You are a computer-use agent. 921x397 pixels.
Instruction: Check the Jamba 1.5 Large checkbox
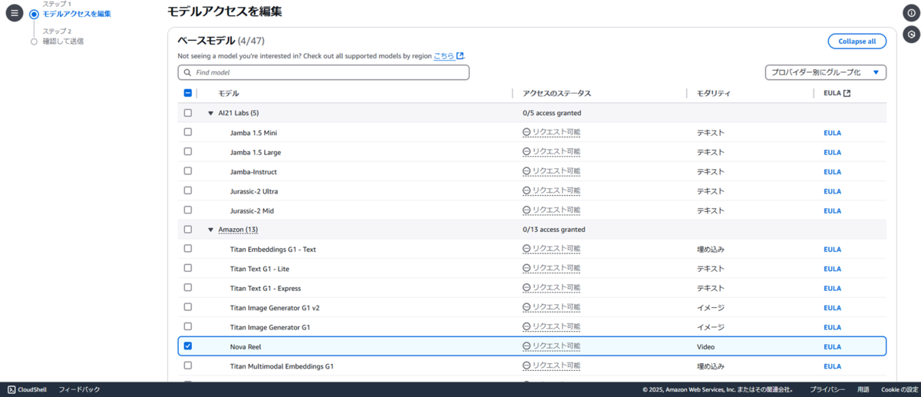[188, 152]
